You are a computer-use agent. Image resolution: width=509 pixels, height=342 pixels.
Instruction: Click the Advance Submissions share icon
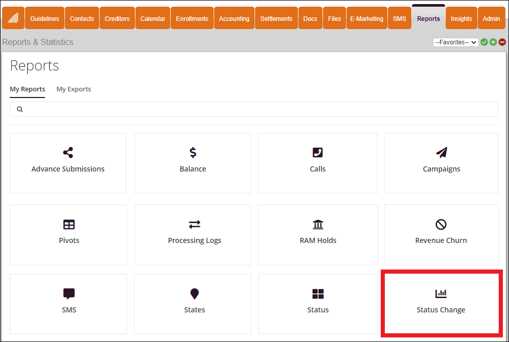point(68,153)
